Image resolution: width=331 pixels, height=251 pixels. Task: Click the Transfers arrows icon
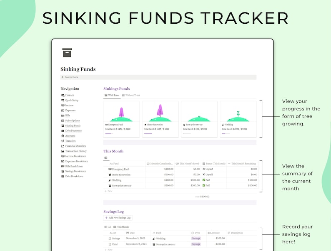coord(63,141)
